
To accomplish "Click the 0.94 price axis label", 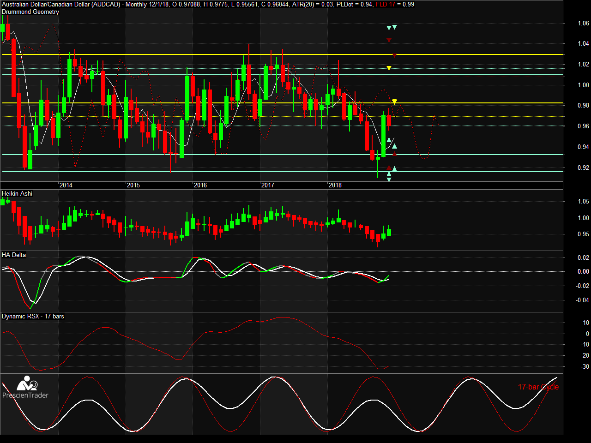I will tap(583, 147).
